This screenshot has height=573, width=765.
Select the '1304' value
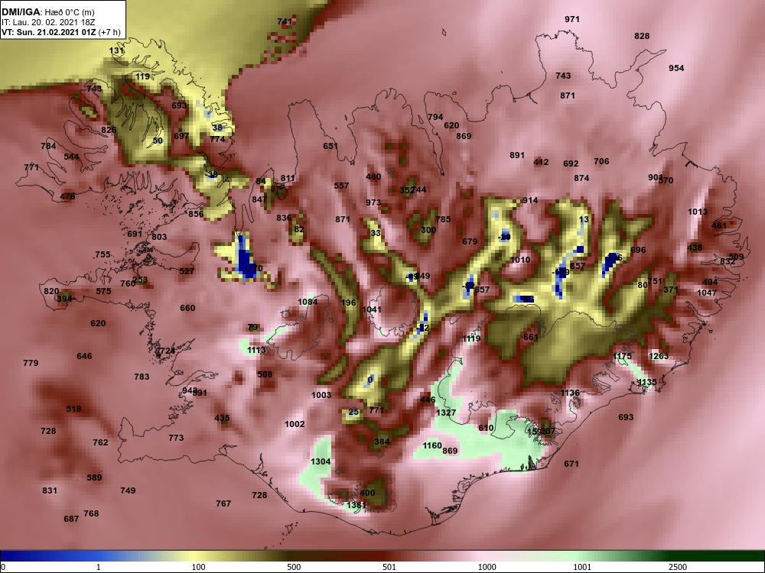click(x=321, y=461)
